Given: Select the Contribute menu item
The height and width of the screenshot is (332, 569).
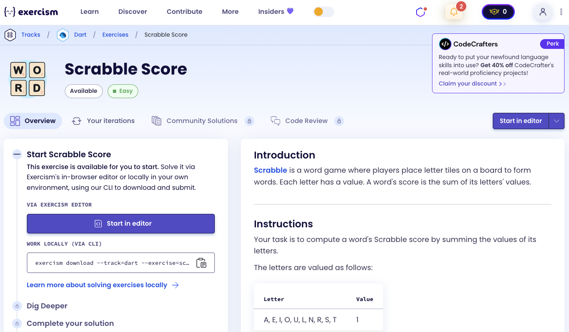Looking at the screenshot, I should [x=184, y=11].
